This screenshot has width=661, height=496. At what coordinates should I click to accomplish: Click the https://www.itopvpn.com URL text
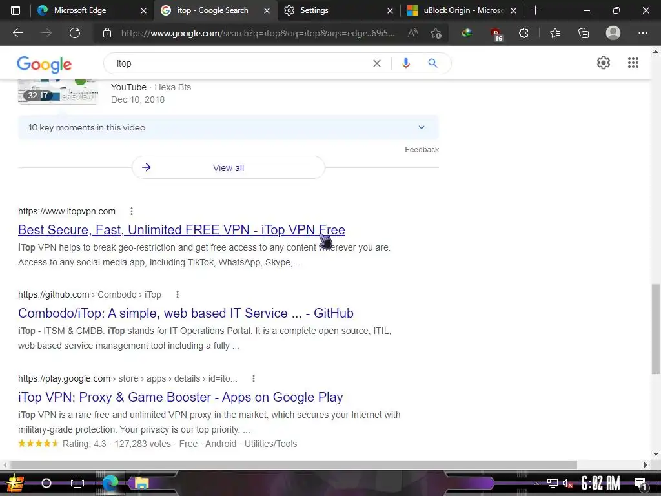pyautogui.click(x=66, y=211)
